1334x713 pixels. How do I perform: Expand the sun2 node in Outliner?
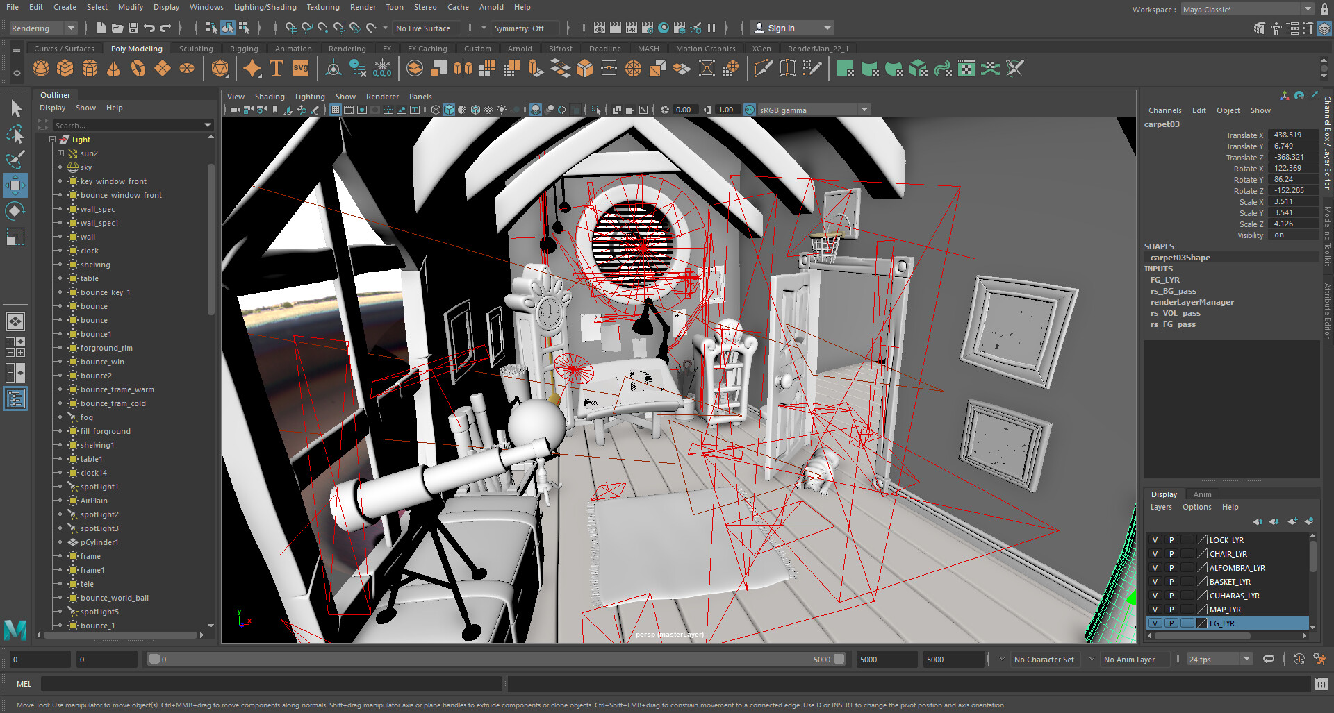click(60, 153)
